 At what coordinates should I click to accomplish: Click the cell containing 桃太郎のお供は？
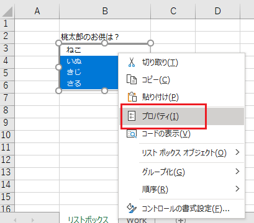(x=105, y=37)
